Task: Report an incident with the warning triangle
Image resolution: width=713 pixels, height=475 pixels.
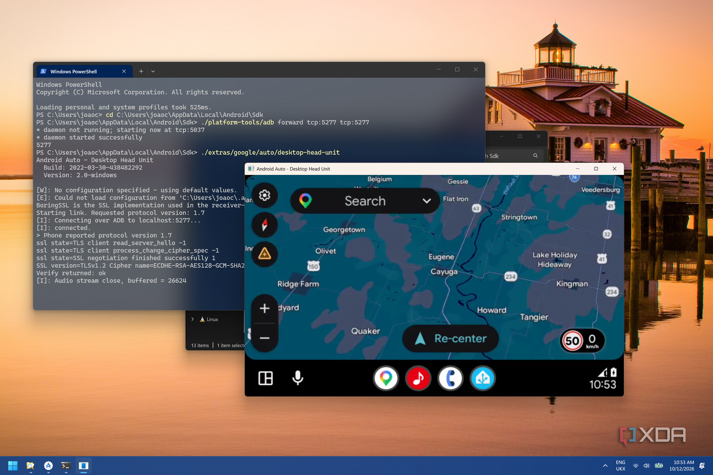Action: [264, 254]
